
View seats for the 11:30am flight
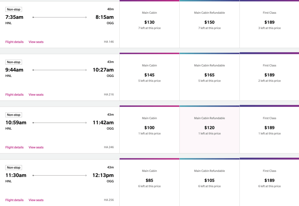pos(36,200)
